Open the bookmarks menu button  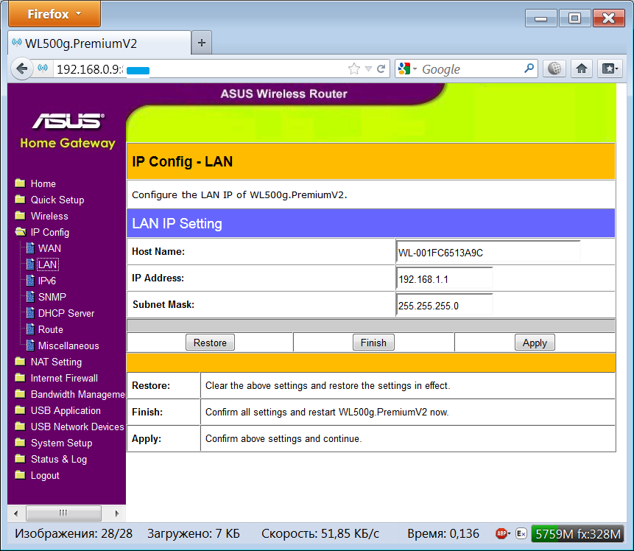[610, 69]
